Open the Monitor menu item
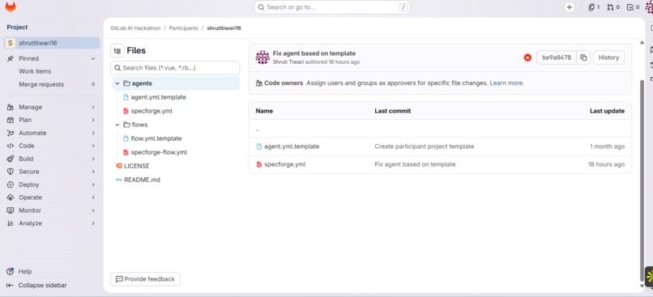This screenshot has height=297, width=653. 52,210
